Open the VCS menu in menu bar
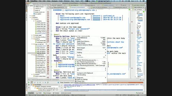172x96 pixels. [x=82, y=1]
